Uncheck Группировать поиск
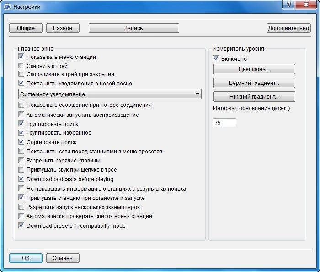 tap(21, 124)
